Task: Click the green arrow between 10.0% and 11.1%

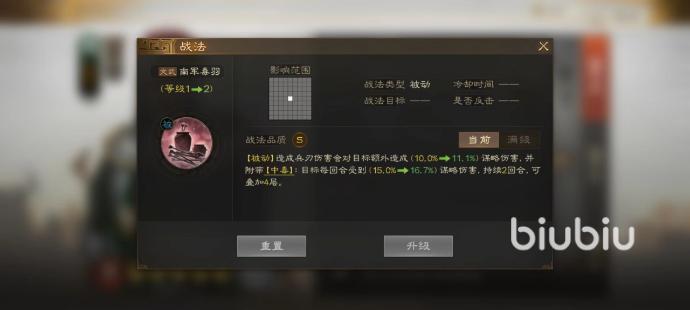Action: pyautogui.click(x=445, y=158)
